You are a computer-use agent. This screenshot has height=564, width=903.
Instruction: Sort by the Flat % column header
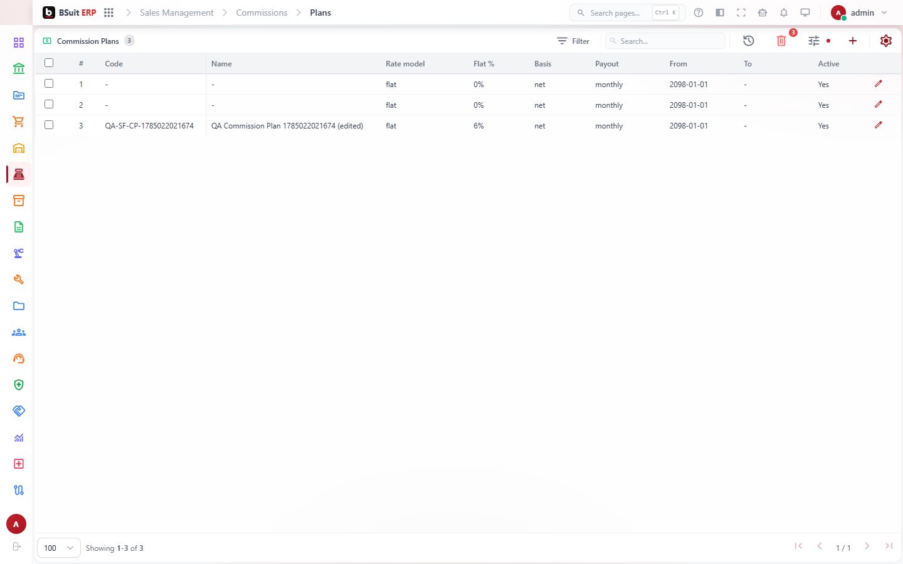coord(483,63)
